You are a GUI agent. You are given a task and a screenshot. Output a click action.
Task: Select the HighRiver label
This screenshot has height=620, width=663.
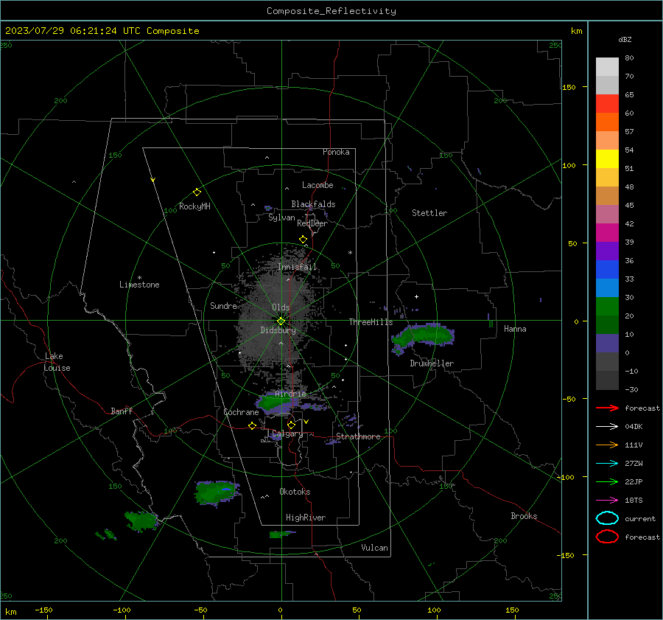(306, 518)
